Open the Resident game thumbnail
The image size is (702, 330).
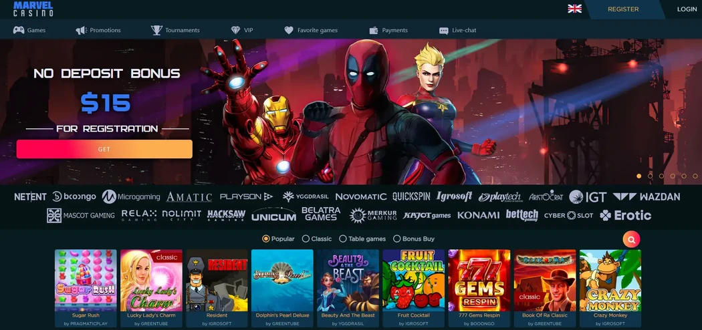point(217,281)
